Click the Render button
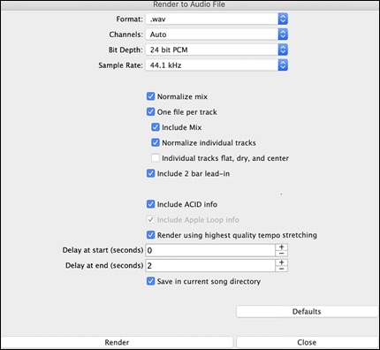The image size is (380, 350). point(117,342)
